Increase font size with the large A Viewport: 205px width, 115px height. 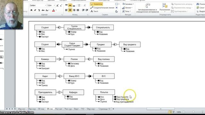point(57,5)
